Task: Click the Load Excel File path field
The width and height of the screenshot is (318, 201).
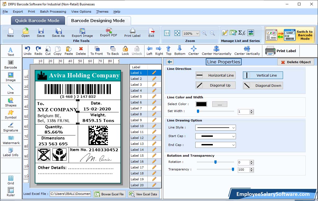Action: point(70,194)
